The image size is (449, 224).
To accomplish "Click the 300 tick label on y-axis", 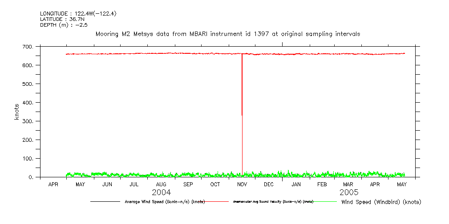I will [27, 121].
